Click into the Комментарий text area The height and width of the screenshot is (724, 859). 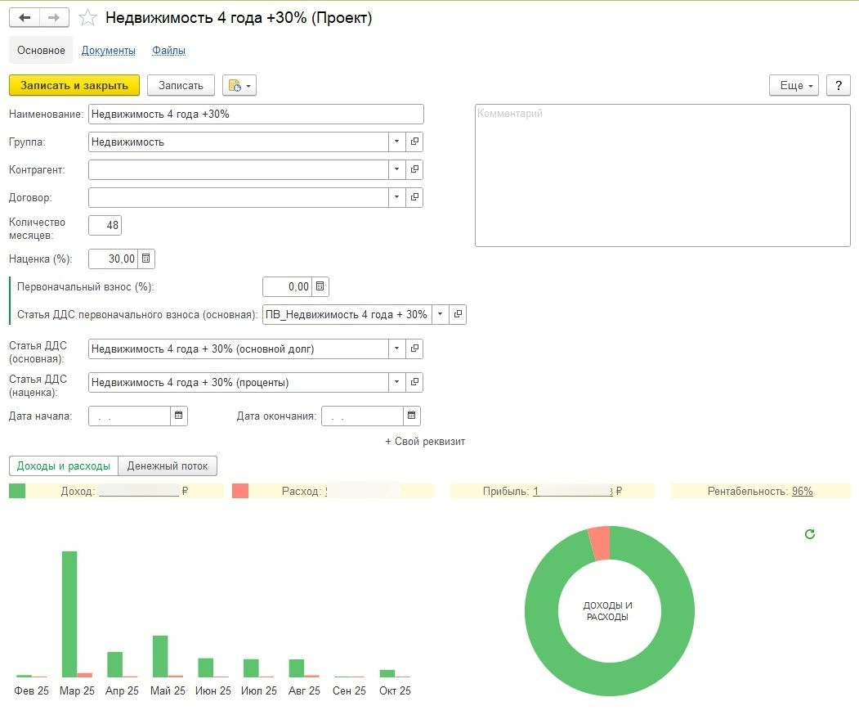[662, 176]
